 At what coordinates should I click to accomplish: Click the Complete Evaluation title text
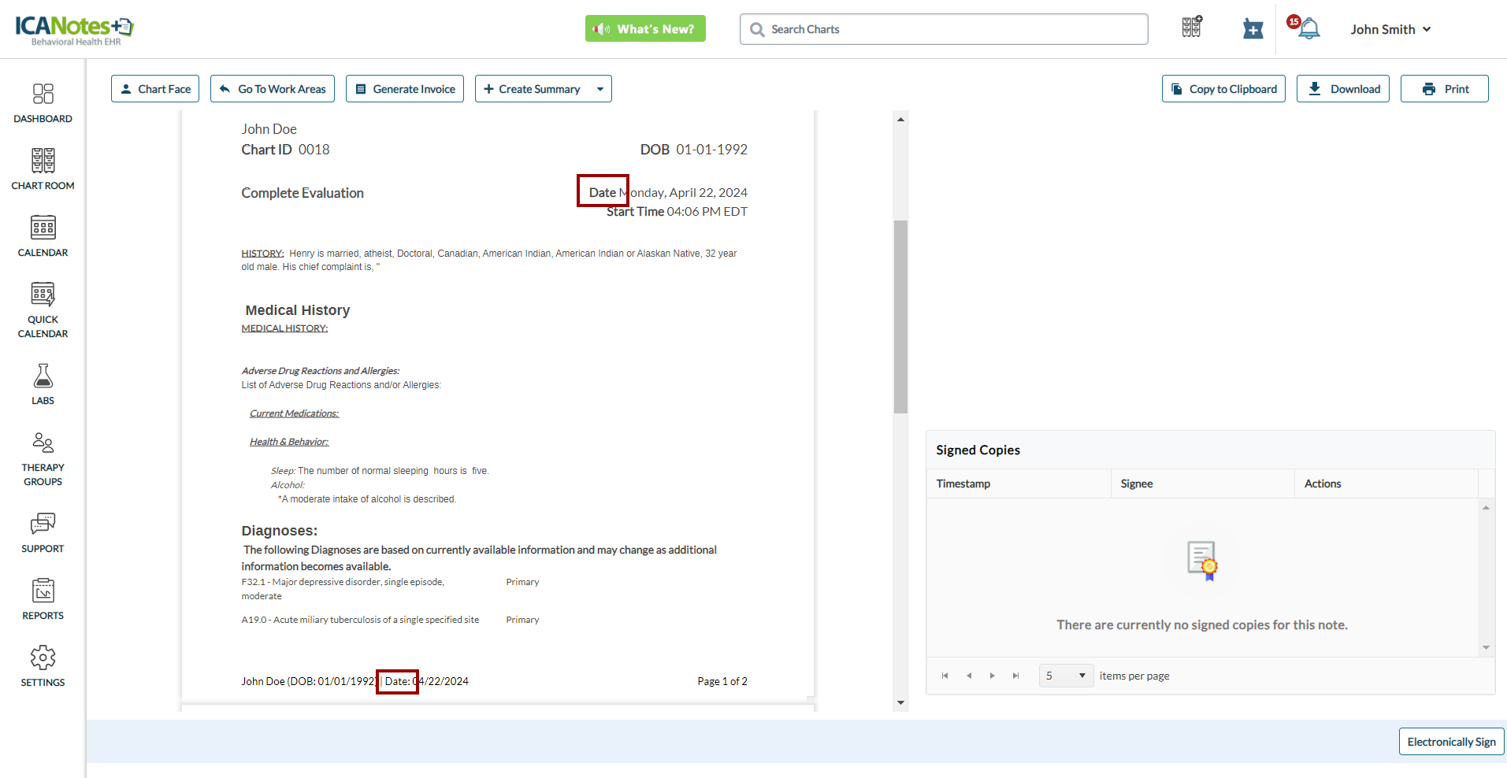[x=303, y=193]
